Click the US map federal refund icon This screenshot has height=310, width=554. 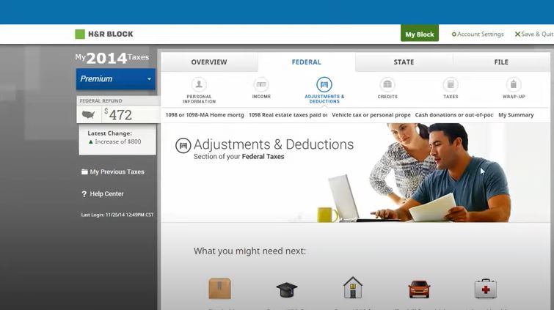[x=88, y=114]
